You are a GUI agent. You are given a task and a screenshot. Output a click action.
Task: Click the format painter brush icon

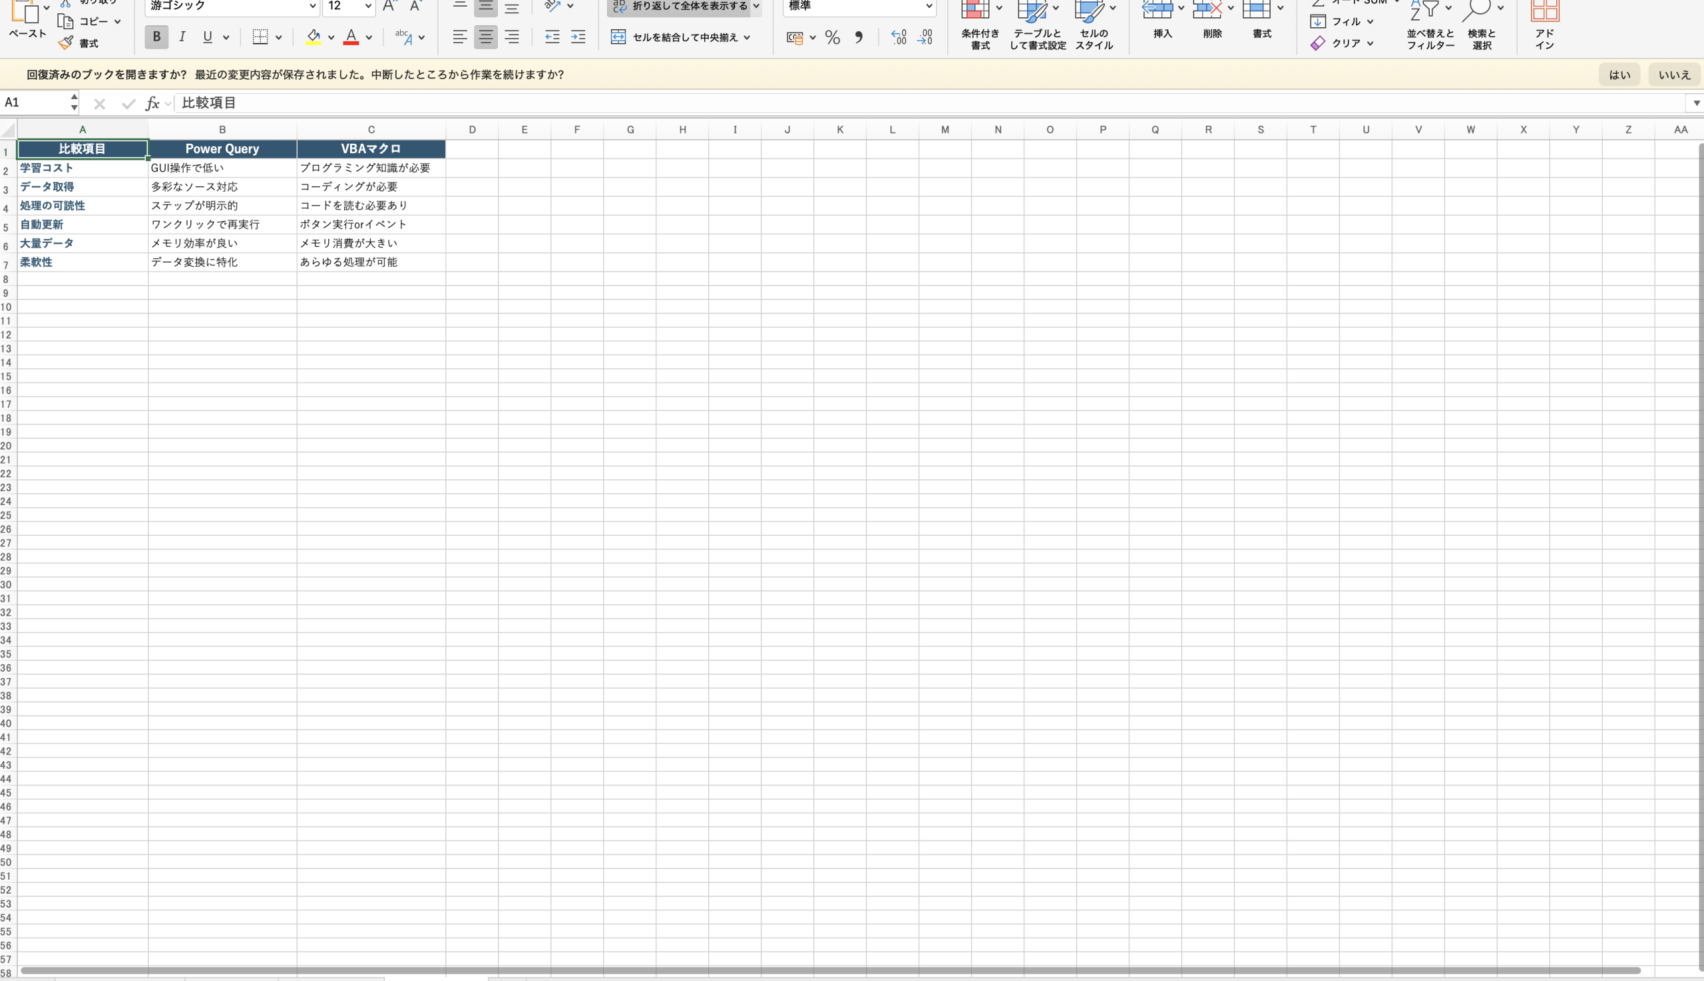pos(65,43)
